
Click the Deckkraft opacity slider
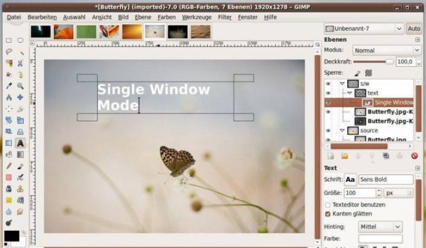[x=374, y=62]
